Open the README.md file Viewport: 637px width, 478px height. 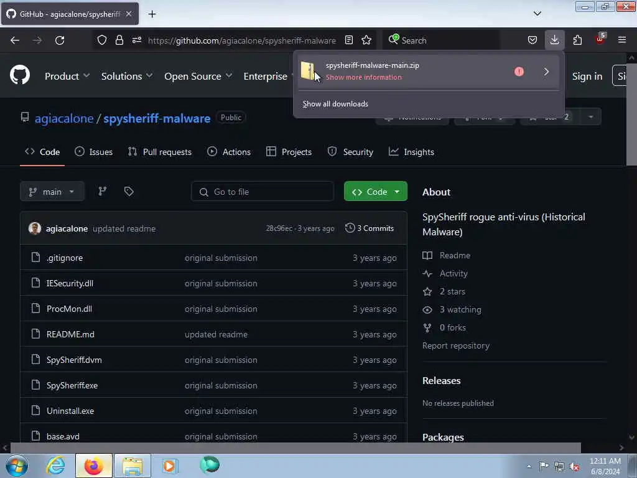tap(70, 334)
